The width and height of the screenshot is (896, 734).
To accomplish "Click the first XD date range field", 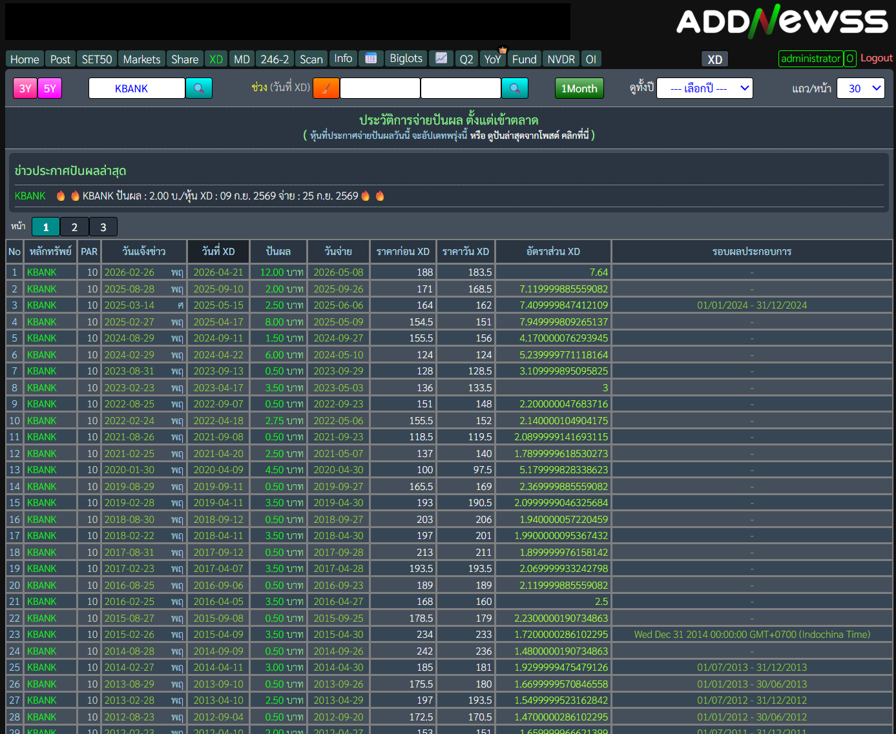I will tap(380, 88).
